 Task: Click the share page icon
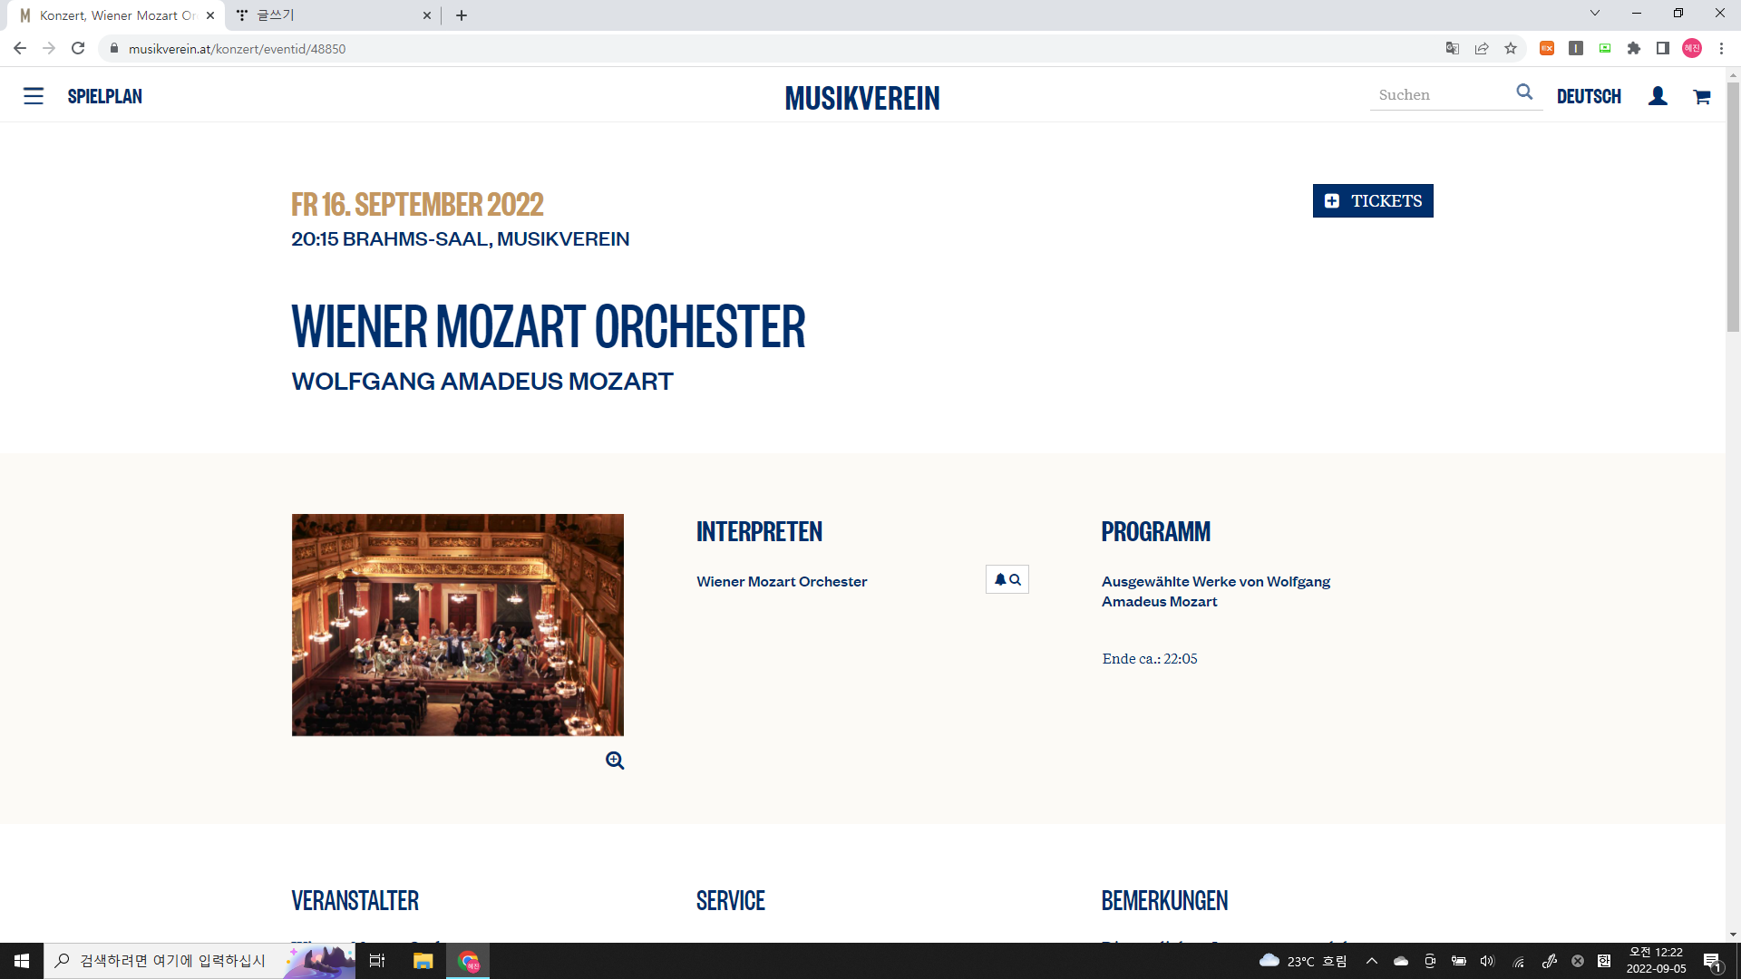[x=1482, y=49]
